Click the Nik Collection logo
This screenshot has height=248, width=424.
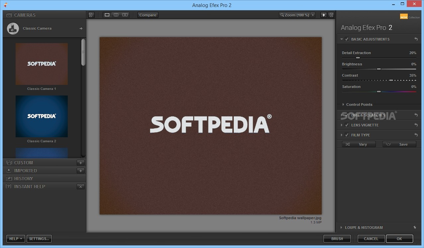410,17
